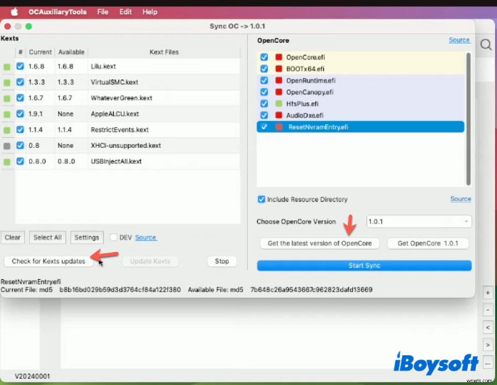Click the red status square beside OpenCore.efi
This screenshot has height=385, width=497.
278,57
